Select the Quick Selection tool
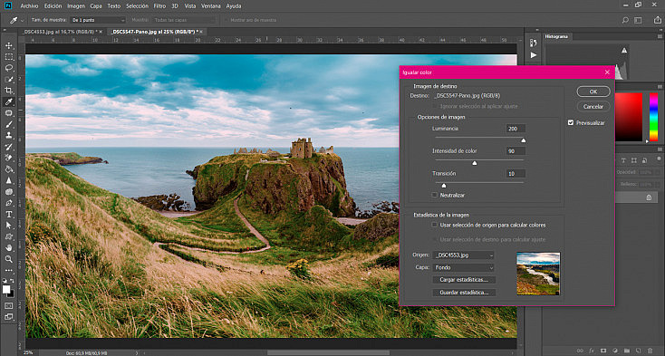The image size is (665, 356). 8,79
